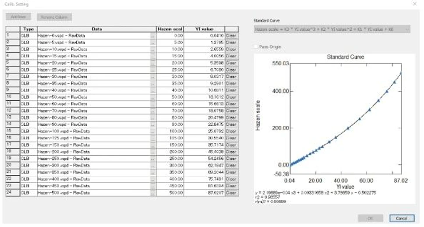
Task: Click the Rename Column button
Action: pos(54,17)
